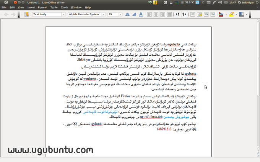Apply the paragraph background color
The height and width of the screenshot is (162, 260).
(x=241, y=14)
